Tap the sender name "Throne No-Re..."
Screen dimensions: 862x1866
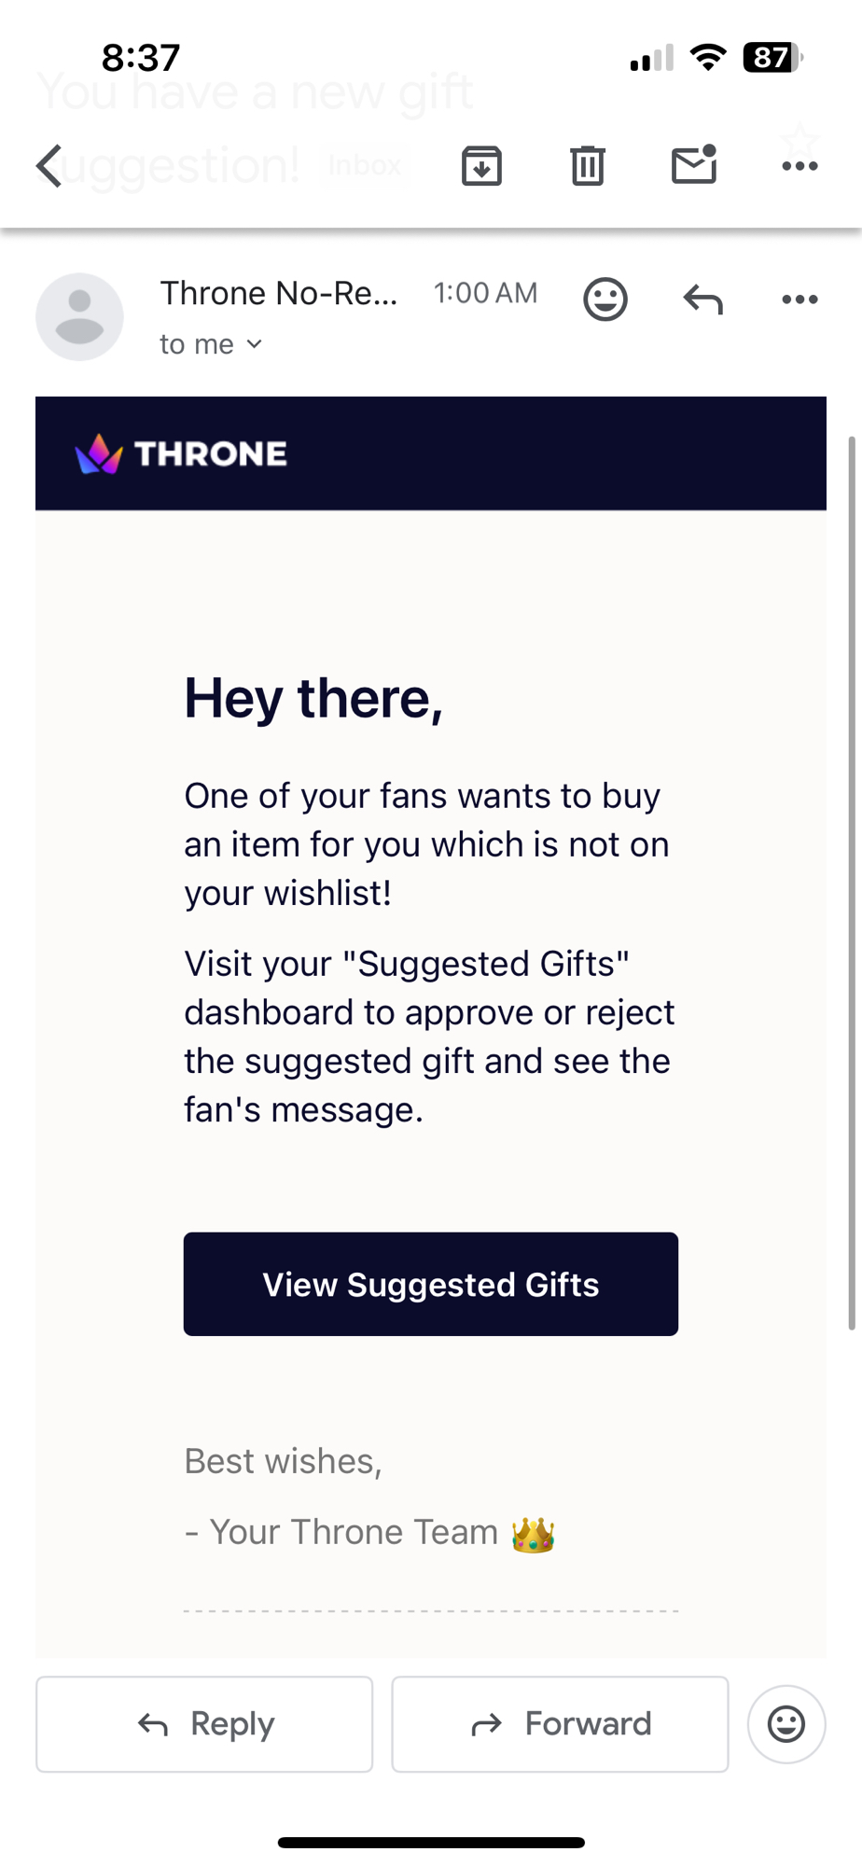[x=279, y=293]
